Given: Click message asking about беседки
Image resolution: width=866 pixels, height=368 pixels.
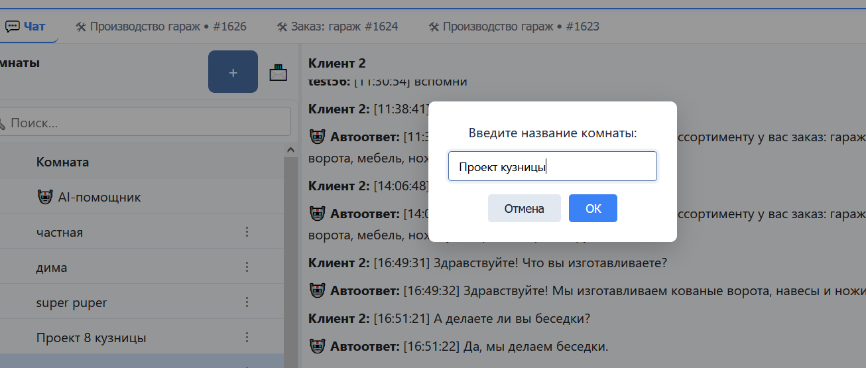Looking at the screenshot, I should (449, 318).
